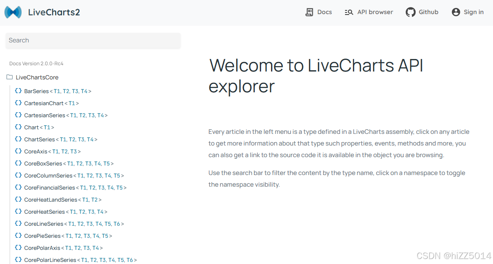
Task: Select CoreHeatLandSeries<T1, T2> entry
Action: click(63, 200)
